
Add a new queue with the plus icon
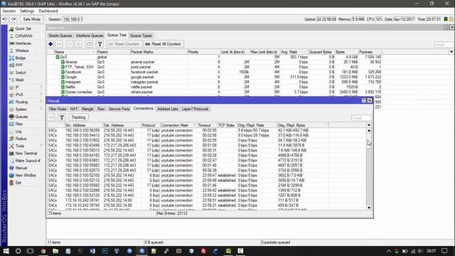tap(50, 44)
